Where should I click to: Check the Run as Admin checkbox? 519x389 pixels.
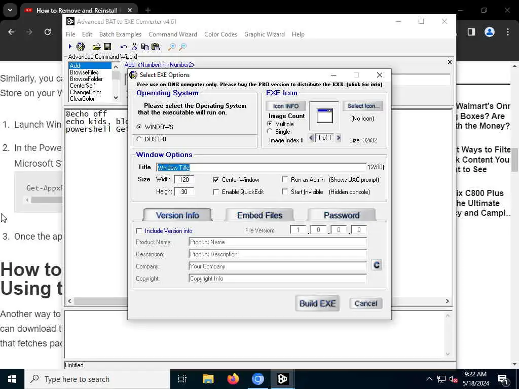285,180
